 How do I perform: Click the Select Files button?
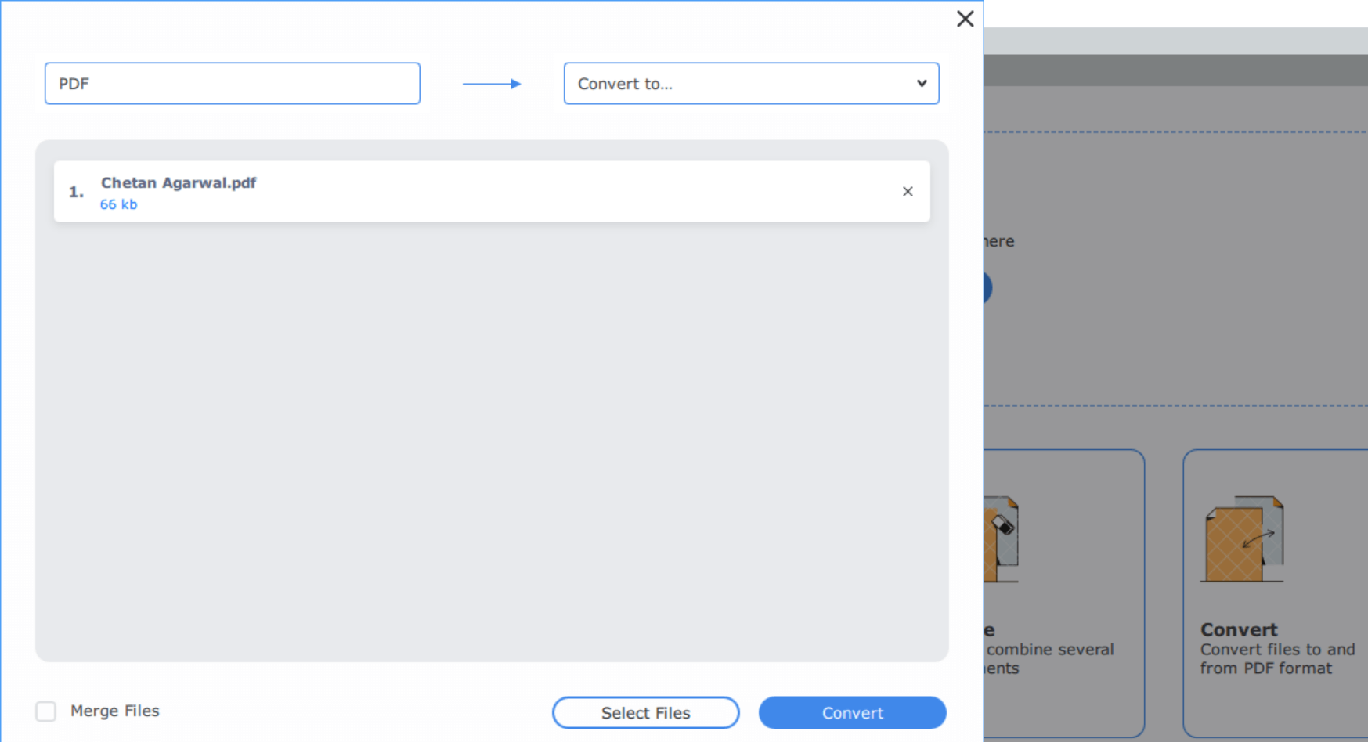click(x=645, y=712)
